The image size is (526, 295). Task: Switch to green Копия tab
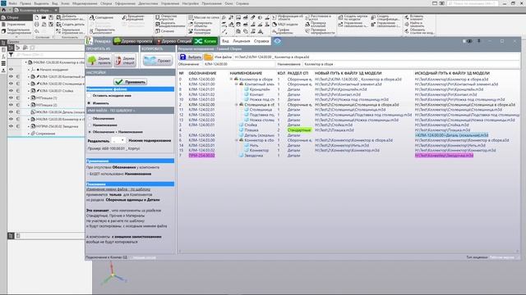pos(206,41)
